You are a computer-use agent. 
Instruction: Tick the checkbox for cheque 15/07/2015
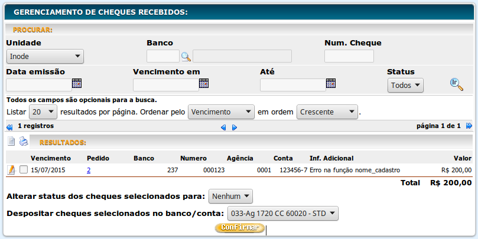23,170
